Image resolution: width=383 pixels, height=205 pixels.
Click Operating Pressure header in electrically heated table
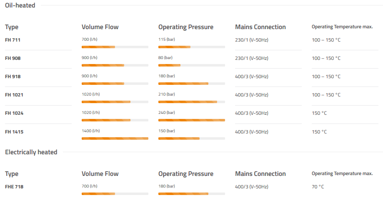click(185, 174)
